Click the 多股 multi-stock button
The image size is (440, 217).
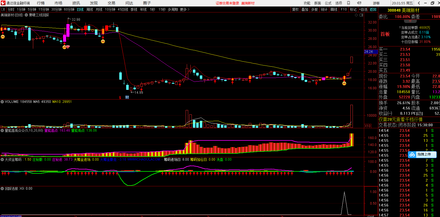tap(314, 9)
